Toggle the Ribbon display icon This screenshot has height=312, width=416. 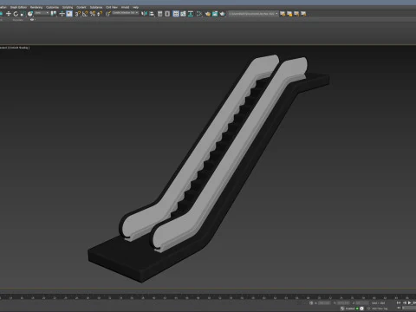point(176,14)
